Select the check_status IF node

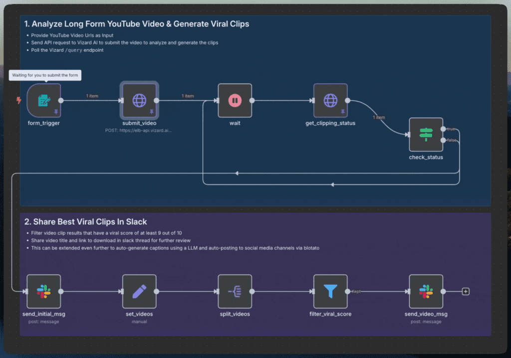(426, 135)
